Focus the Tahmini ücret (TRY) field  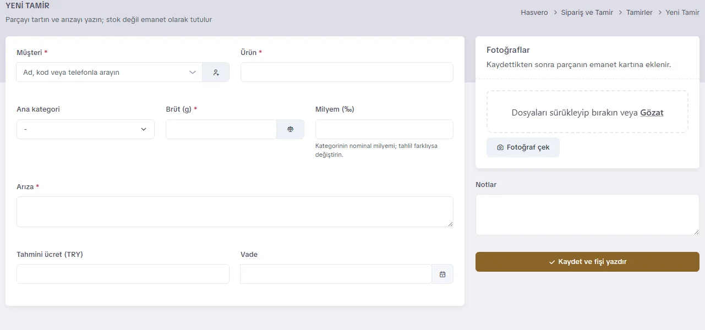123,274
